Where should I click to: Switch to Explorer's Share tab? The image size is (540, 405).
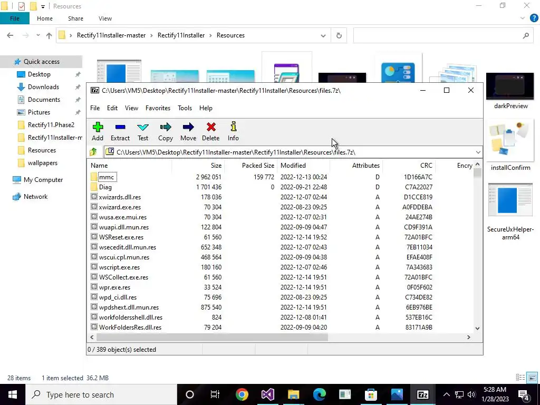coord(75,18)
